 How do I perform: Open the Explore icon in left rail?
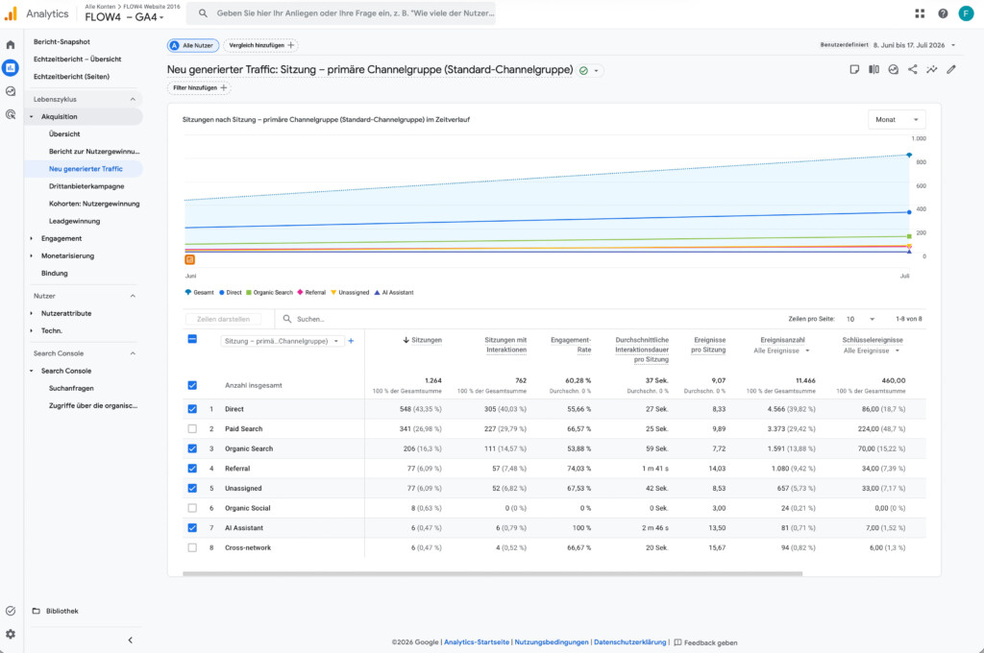pos(10,91)
